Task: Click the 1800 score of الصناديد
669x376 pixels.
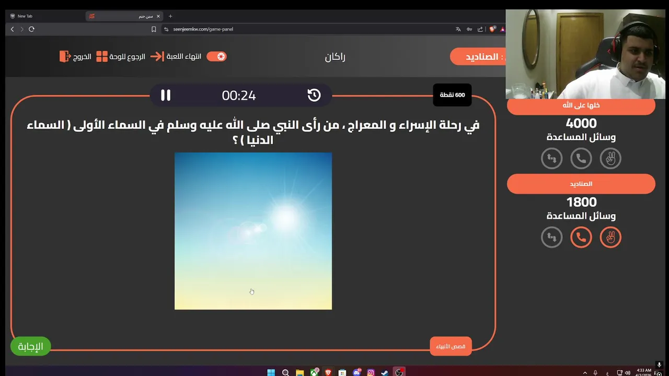Action: pos(581,202)
